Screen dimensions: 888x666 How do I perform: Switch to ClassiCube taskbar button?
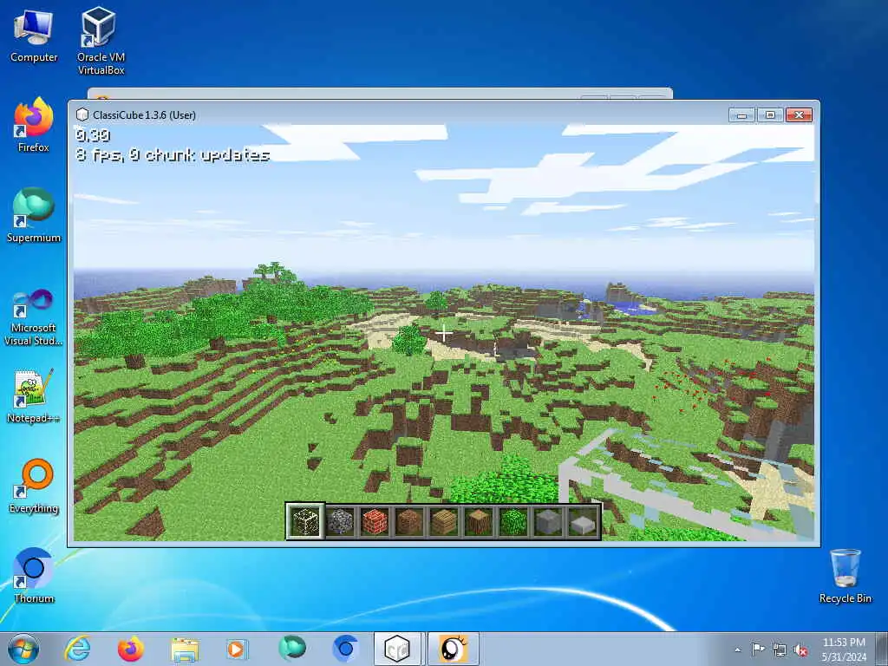tap(397, 649)
